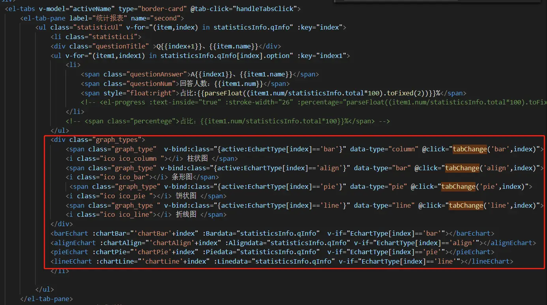547x305 pixels.
Task: Click the "percentege" class in the commented span
Action: click(x=153, y=121)
